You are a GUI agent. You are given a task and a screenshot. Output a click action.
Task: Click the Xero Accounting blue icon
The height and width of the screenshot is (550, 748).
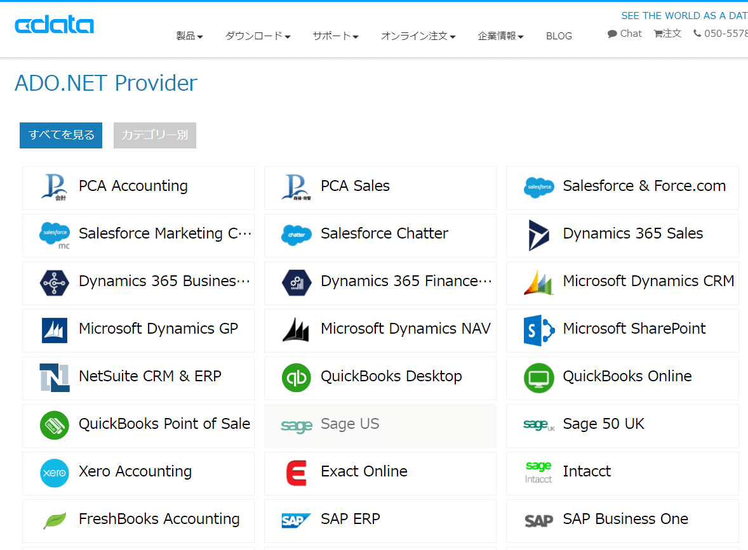click(x=55, y=473)
